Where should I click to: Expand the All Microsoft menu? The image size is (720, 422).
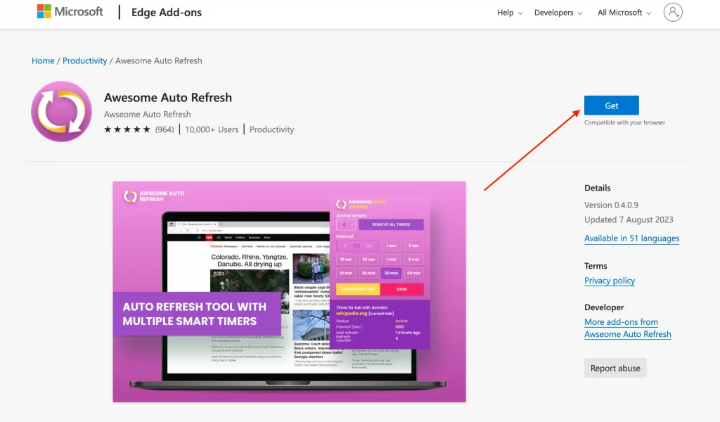(624, 13)
